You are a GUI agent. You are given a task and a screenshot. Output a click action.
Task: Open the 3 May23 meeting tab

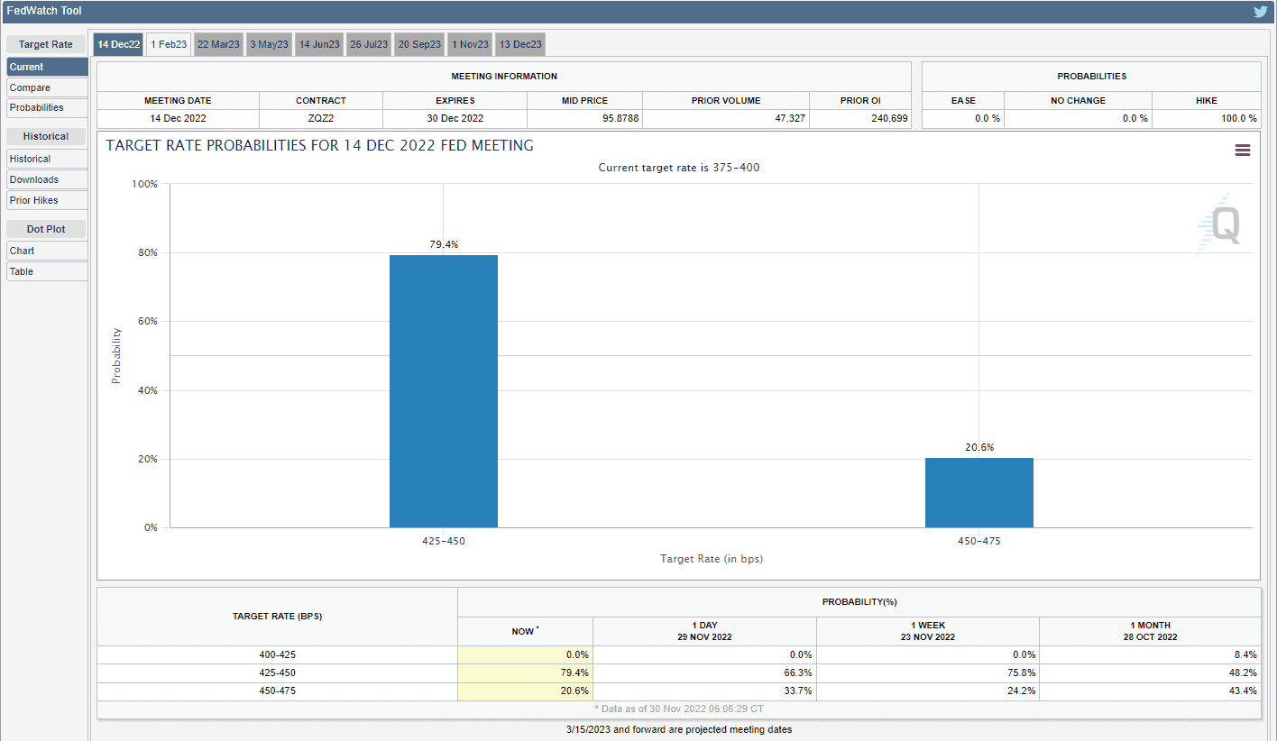tap(268, 43)
